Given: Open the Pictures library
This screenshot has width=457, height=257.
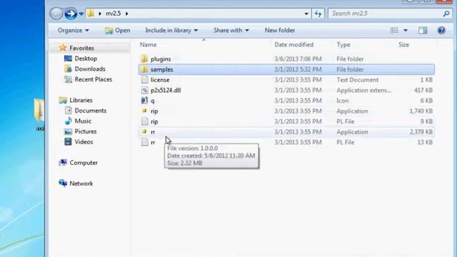Looking at the screenshot, I should pos(86,131).
